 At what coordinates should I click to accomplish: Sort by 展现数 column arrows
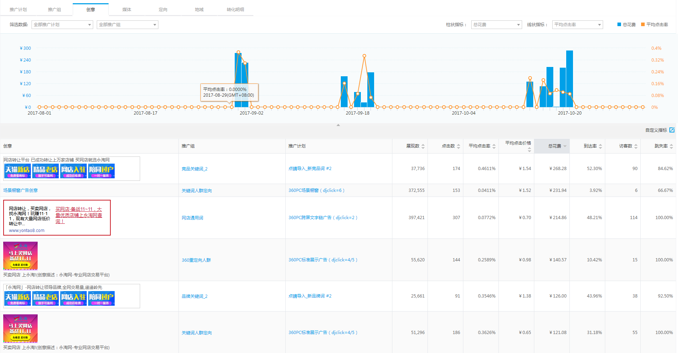pos(423,146)
